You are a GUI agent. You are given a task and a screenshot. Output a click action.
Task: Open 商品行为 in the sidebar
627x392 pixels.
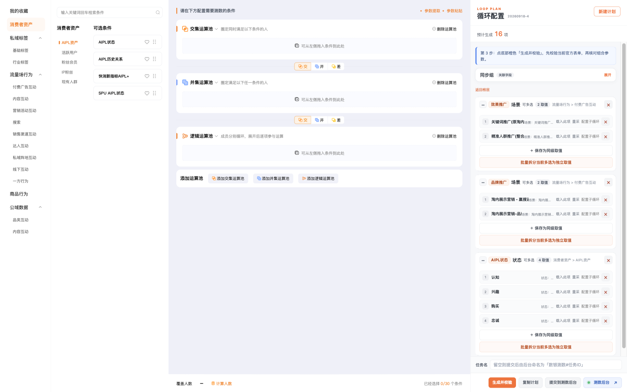[x=19, y=194]
